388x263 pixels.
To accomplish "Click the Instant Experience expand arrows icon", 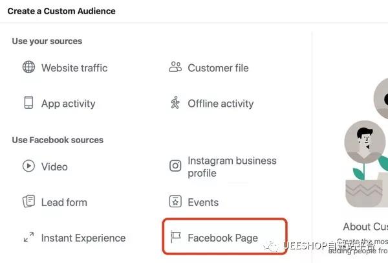I will [28, 238].
